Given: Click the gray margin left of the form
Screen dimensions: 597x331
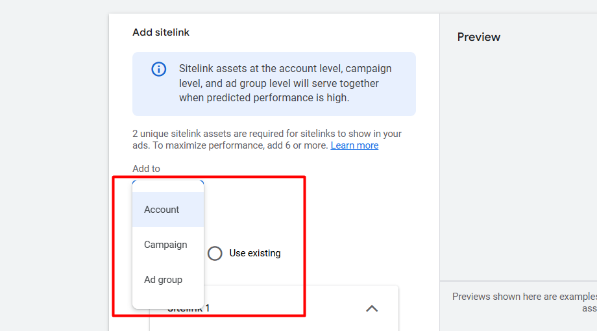Looking at the screenshot, I should pyautogui.click(x=54, y=162).
